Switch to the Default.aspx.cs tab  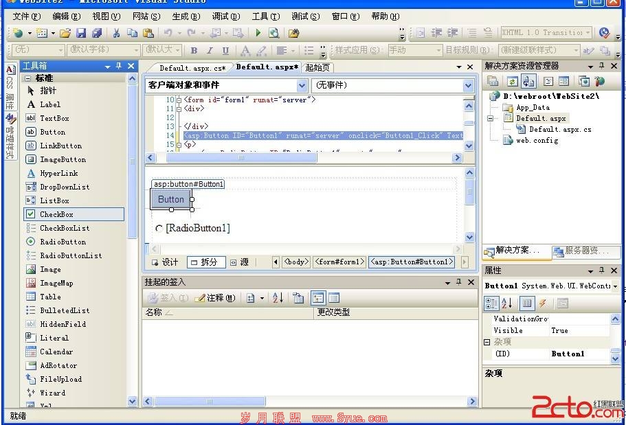192,68
